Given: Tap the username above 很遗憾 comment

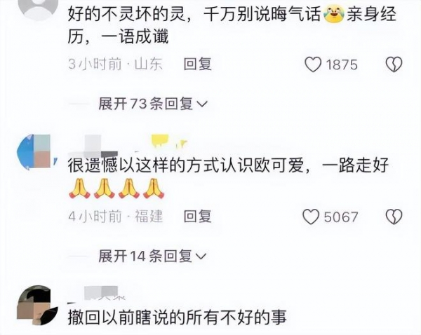Looking at the screenshot, I should (128, 146).
